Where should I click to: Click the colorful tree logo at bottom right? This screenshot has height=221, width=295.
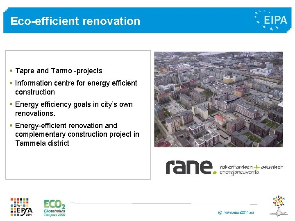279,206
